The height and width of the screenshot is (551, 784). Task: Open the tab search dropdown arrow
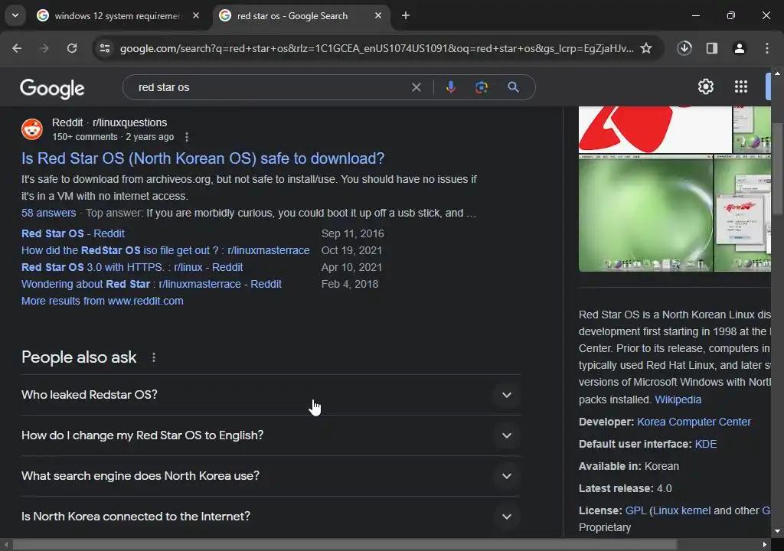click(x=15, y=15)
